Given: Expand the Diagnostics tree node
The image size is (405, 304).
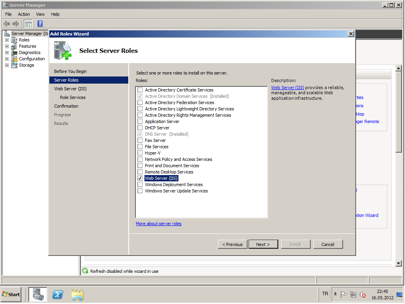Looking at the screenshot, I should (7, 53).
